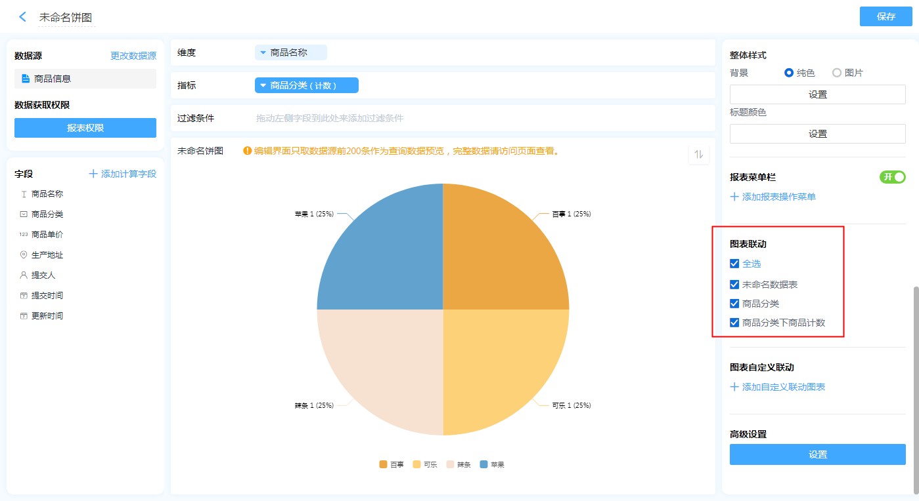Click the sort toggle icon above chart
This screenshot has height=501, width=919.
(699, 155)
